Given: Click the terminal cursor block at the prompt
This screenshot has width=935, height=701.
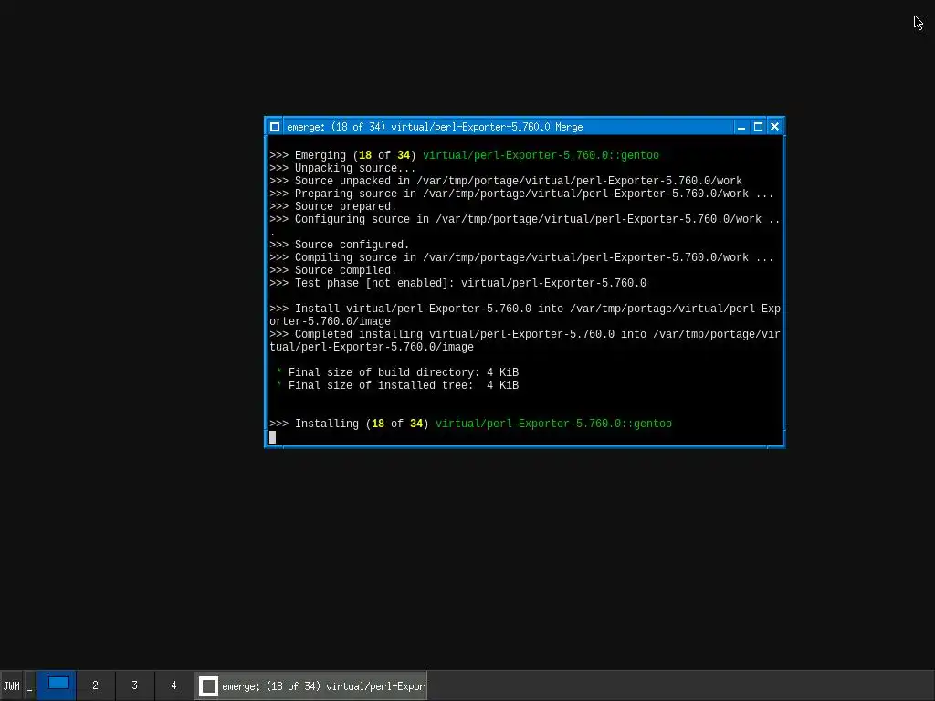Looking at the screenshot, I should point(272,437).
